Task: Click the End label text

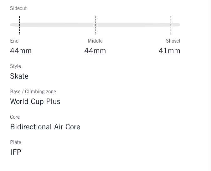Action: point(14,41)
